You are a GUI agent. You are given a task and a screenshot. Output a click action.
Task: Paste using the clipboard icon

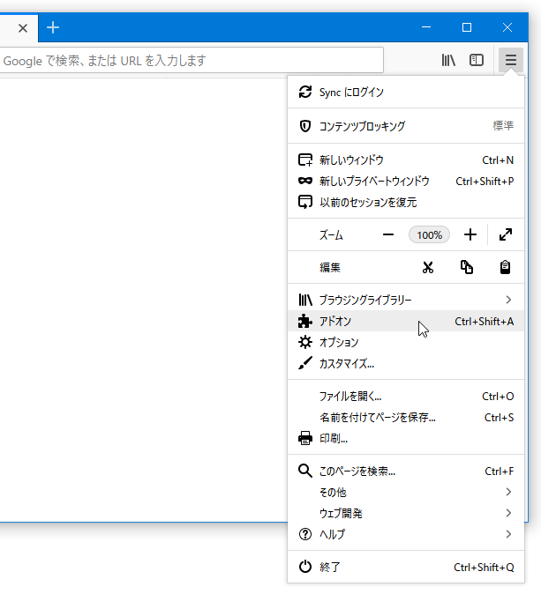click(x=505, y=267)
